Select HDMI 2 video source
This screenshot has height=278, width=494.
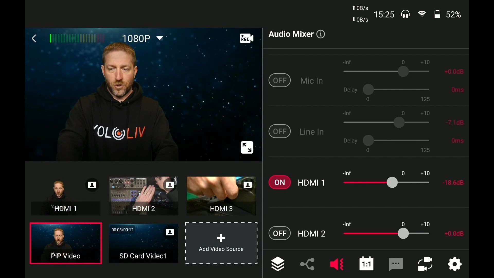(143, 196)
